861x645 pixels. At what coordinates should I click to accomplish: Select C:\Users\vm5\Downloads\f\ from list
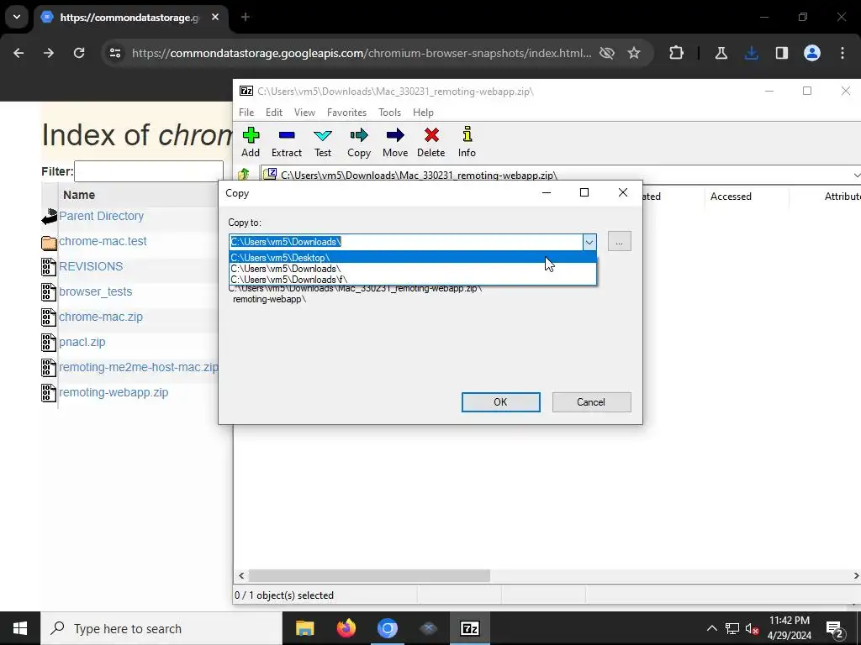[x=412, y=280]
